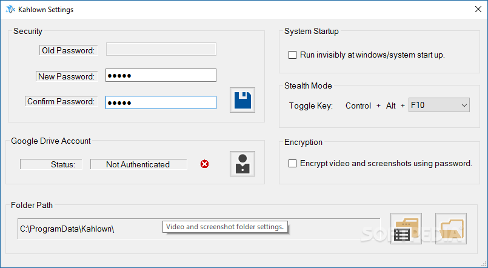
Task: Authenticate Google Drive account via person icon
Action: tap(242, 164)
